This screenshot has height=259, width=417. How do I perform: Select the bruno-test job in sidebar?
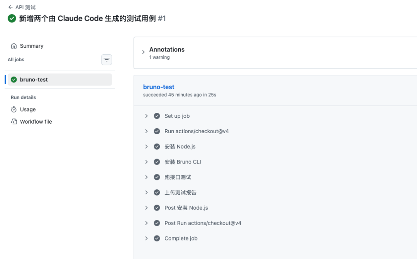[34, 80]
